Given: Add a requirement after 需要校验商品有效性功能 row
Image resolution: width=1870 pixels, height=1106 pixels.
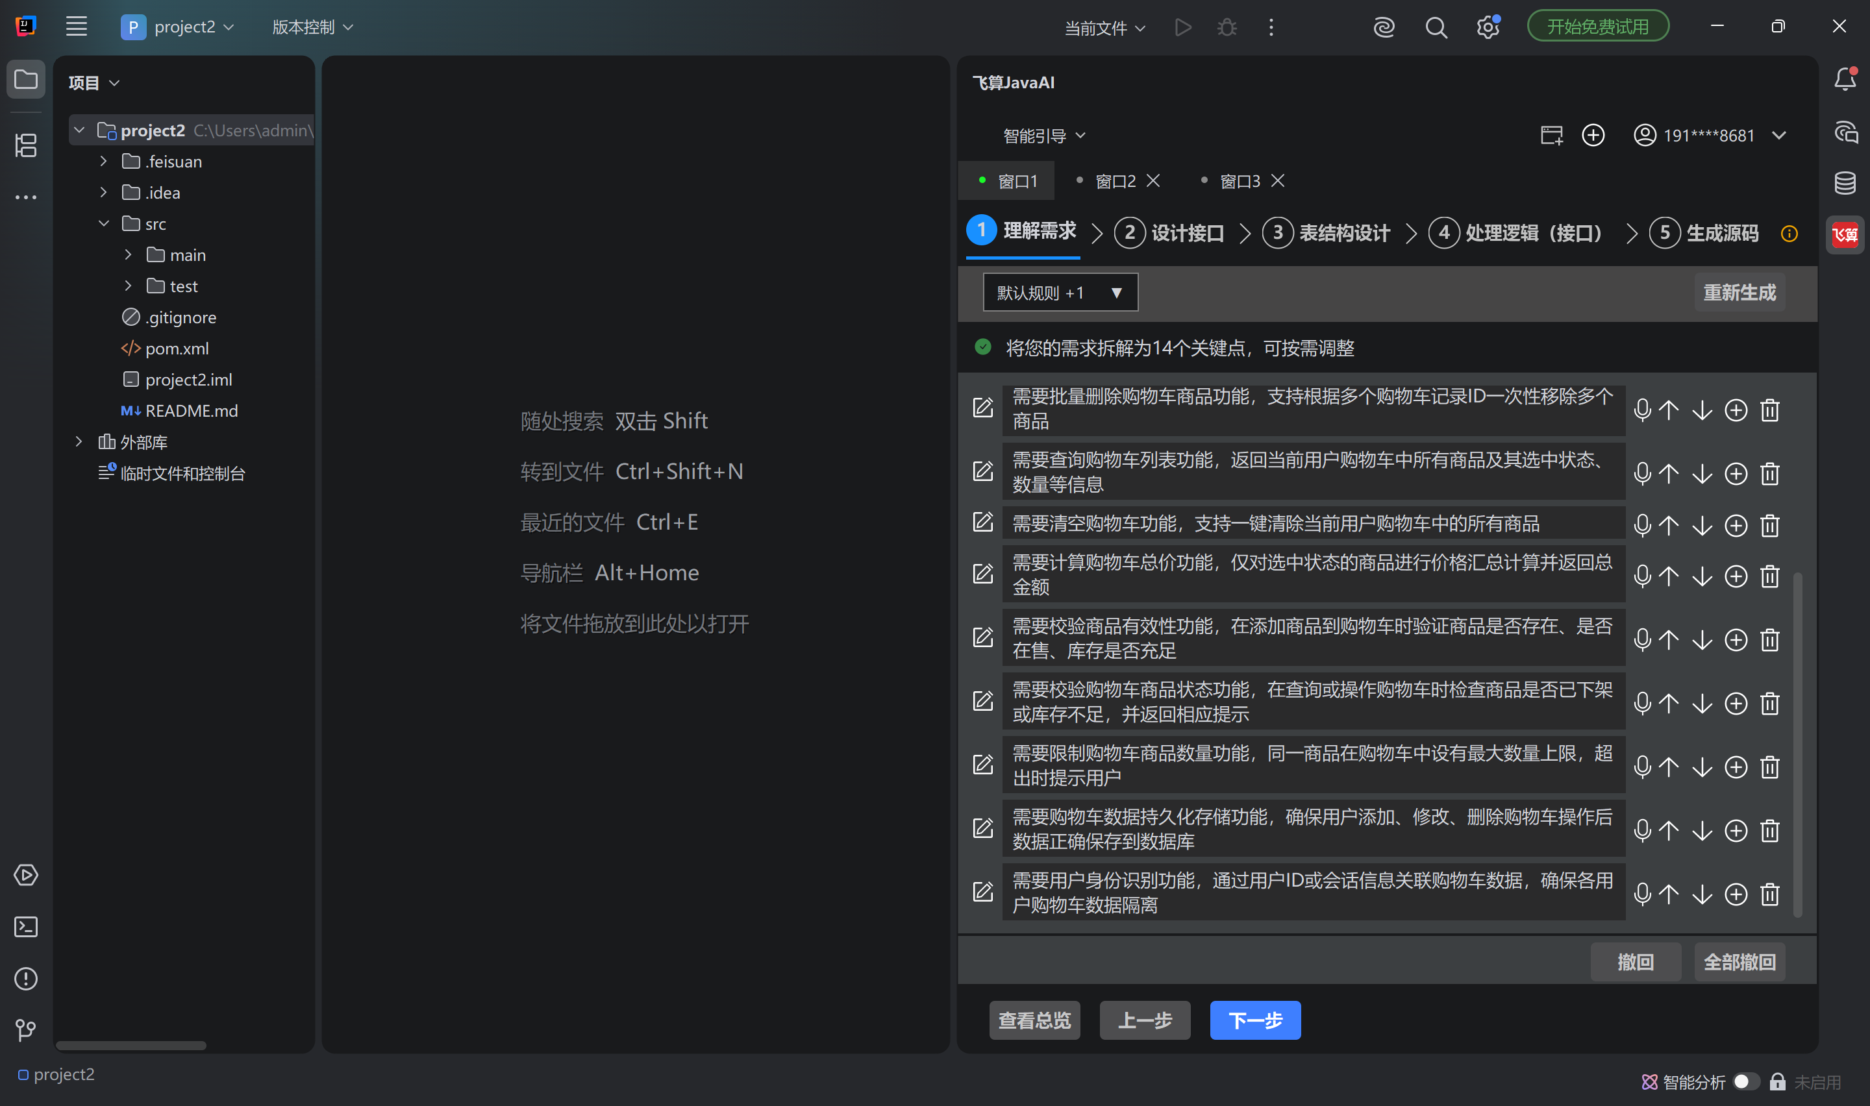Looking at the screenshot, I should 1736,639.
